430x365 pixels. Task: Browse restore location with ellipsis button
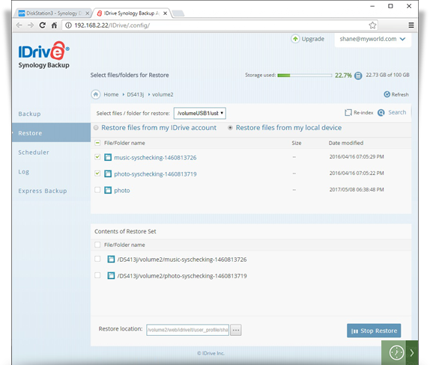236,330
